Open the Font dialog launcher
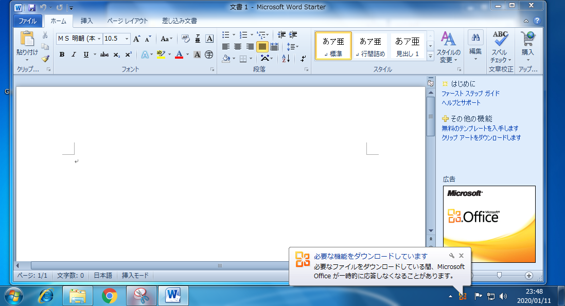The width and height of the screenshot is (565, 306). 213,69
